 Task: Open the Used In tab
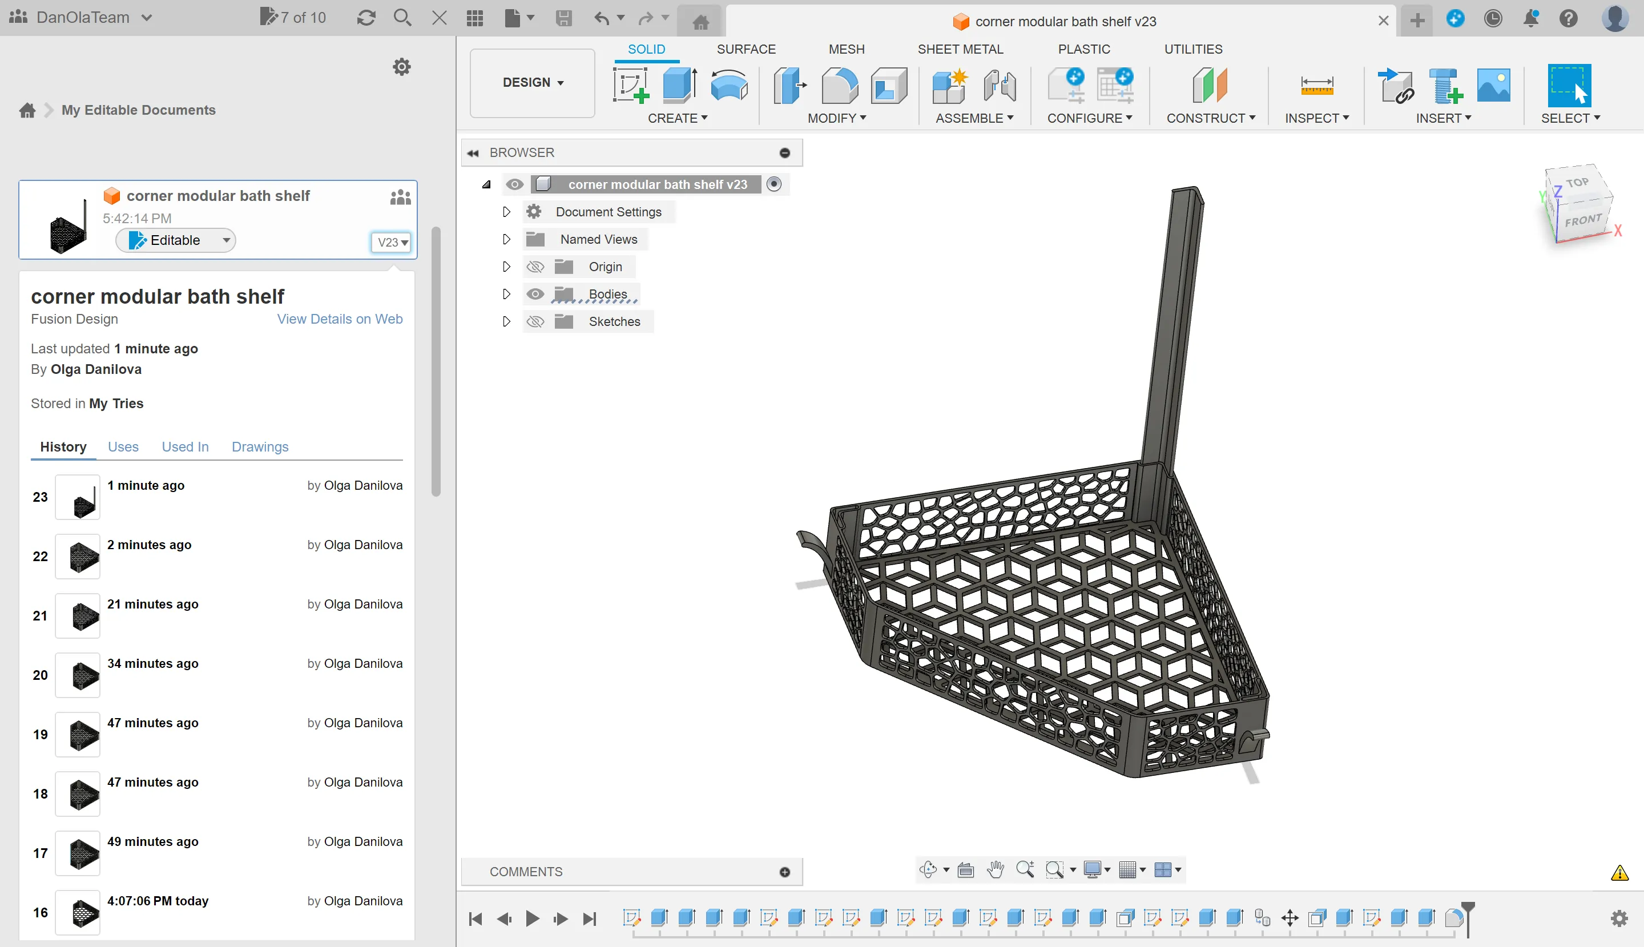click(185, 447)
